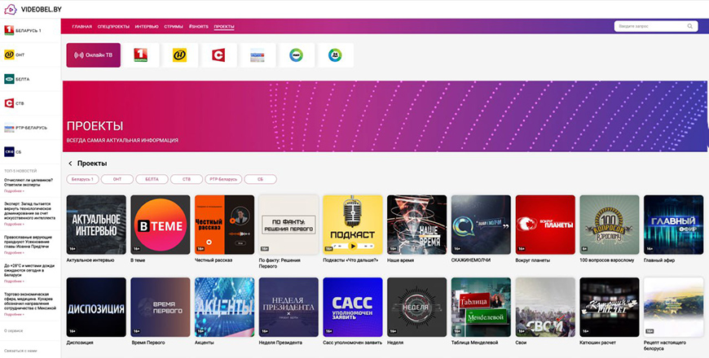Viewport: 709px width, 358px height.
Task: Select БЕЛТА icon in left sidebar
Action: [x=10, y=79]
